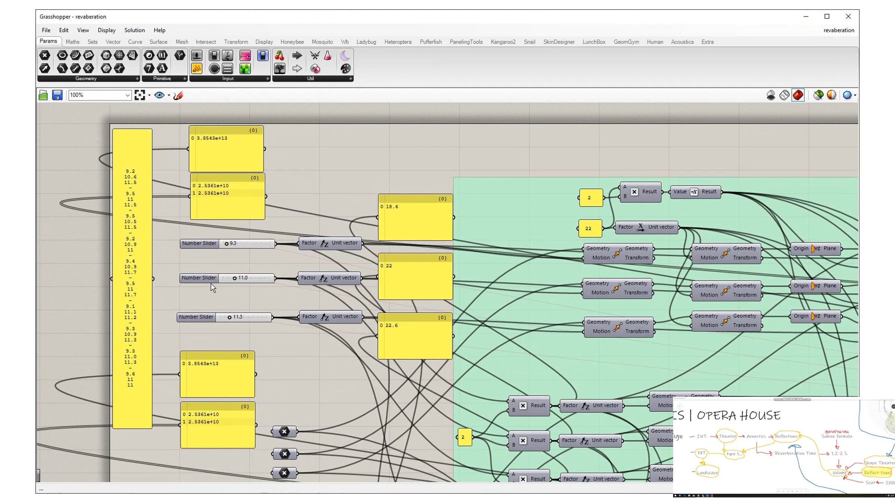Open the 100% zoom level dropdown
Image resolution: width=895 pixels, height=503 pixels.
127,95
